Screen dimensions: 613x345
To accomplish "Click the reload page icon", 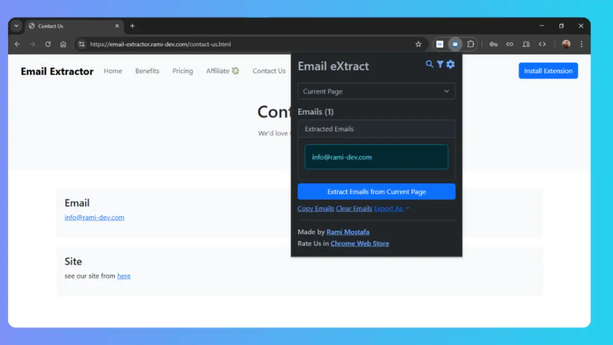I will [x=48, y=44].
